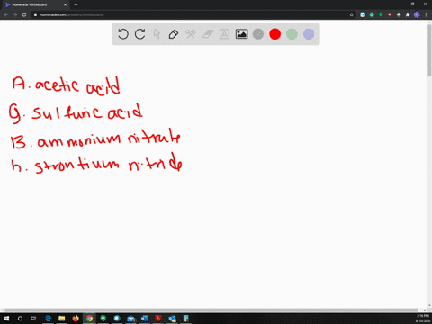The width and height of the screenshot is (432, 324).
Task: Open the taskbar clock and date
Action: (422, 319)
